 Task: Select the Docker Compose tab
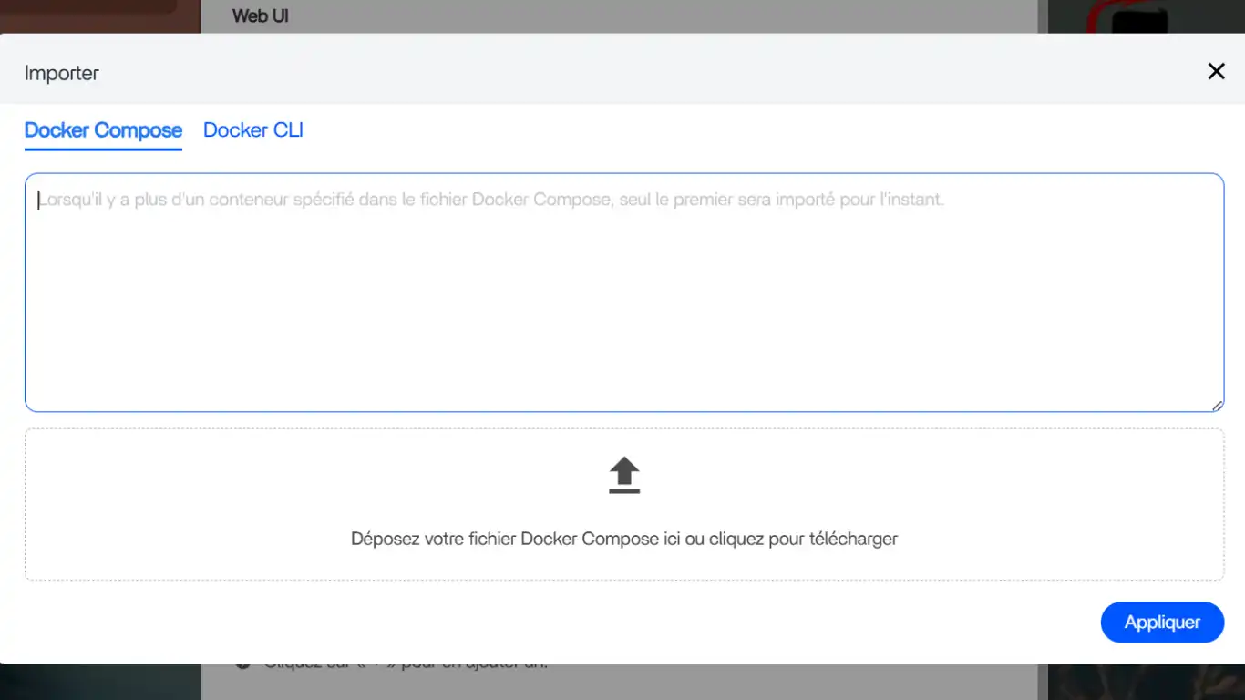[x=103, y=130]
